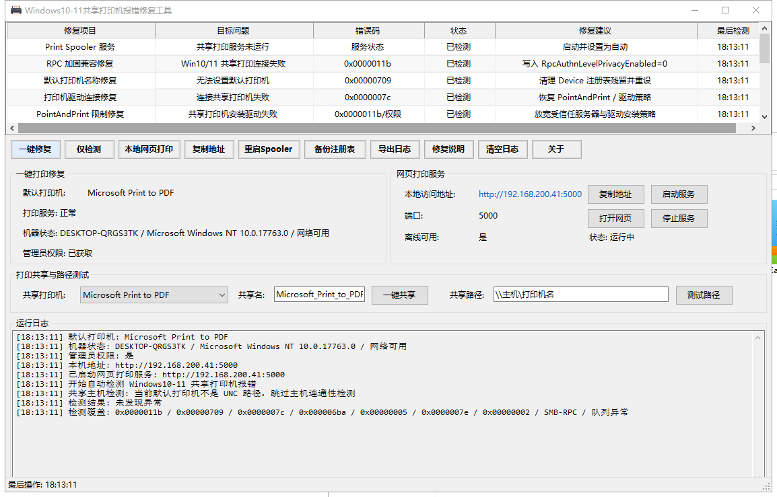Screen dimensions: 777x497
Task: Click error code 0x0000007c cell
Action: (368, 98)
